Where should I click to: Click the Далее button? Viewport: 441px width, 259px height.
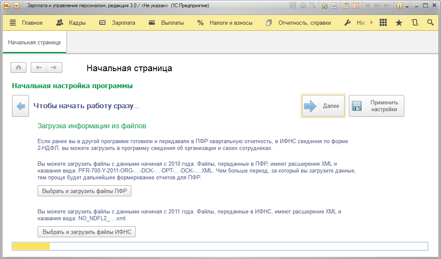pos(323,106)
